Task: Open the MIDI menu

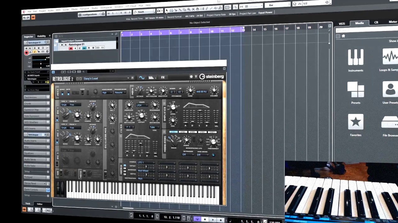Action: point(58,10)
